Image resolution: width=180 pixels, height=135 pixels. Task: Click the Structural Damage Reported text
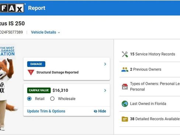[x=58, y=72]
